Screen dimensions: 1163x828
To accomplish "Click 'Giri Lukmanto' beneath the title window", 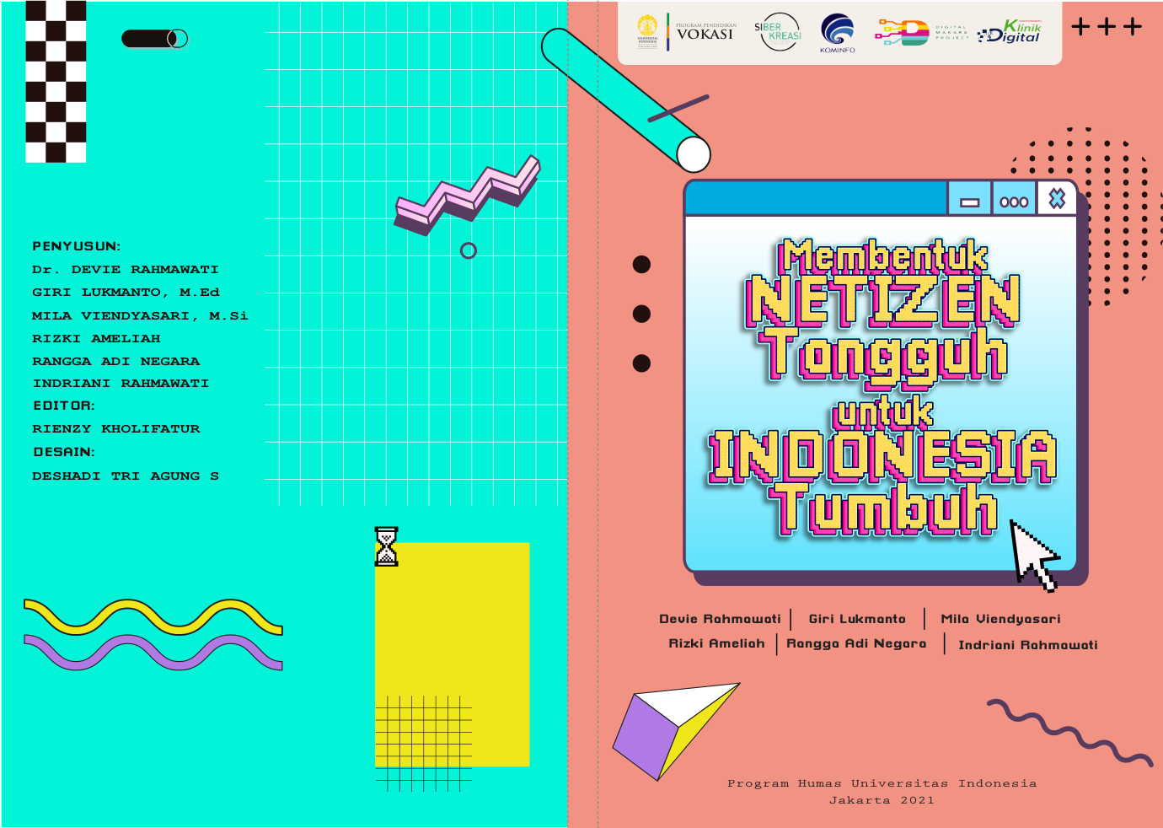I will click(857, 619).
